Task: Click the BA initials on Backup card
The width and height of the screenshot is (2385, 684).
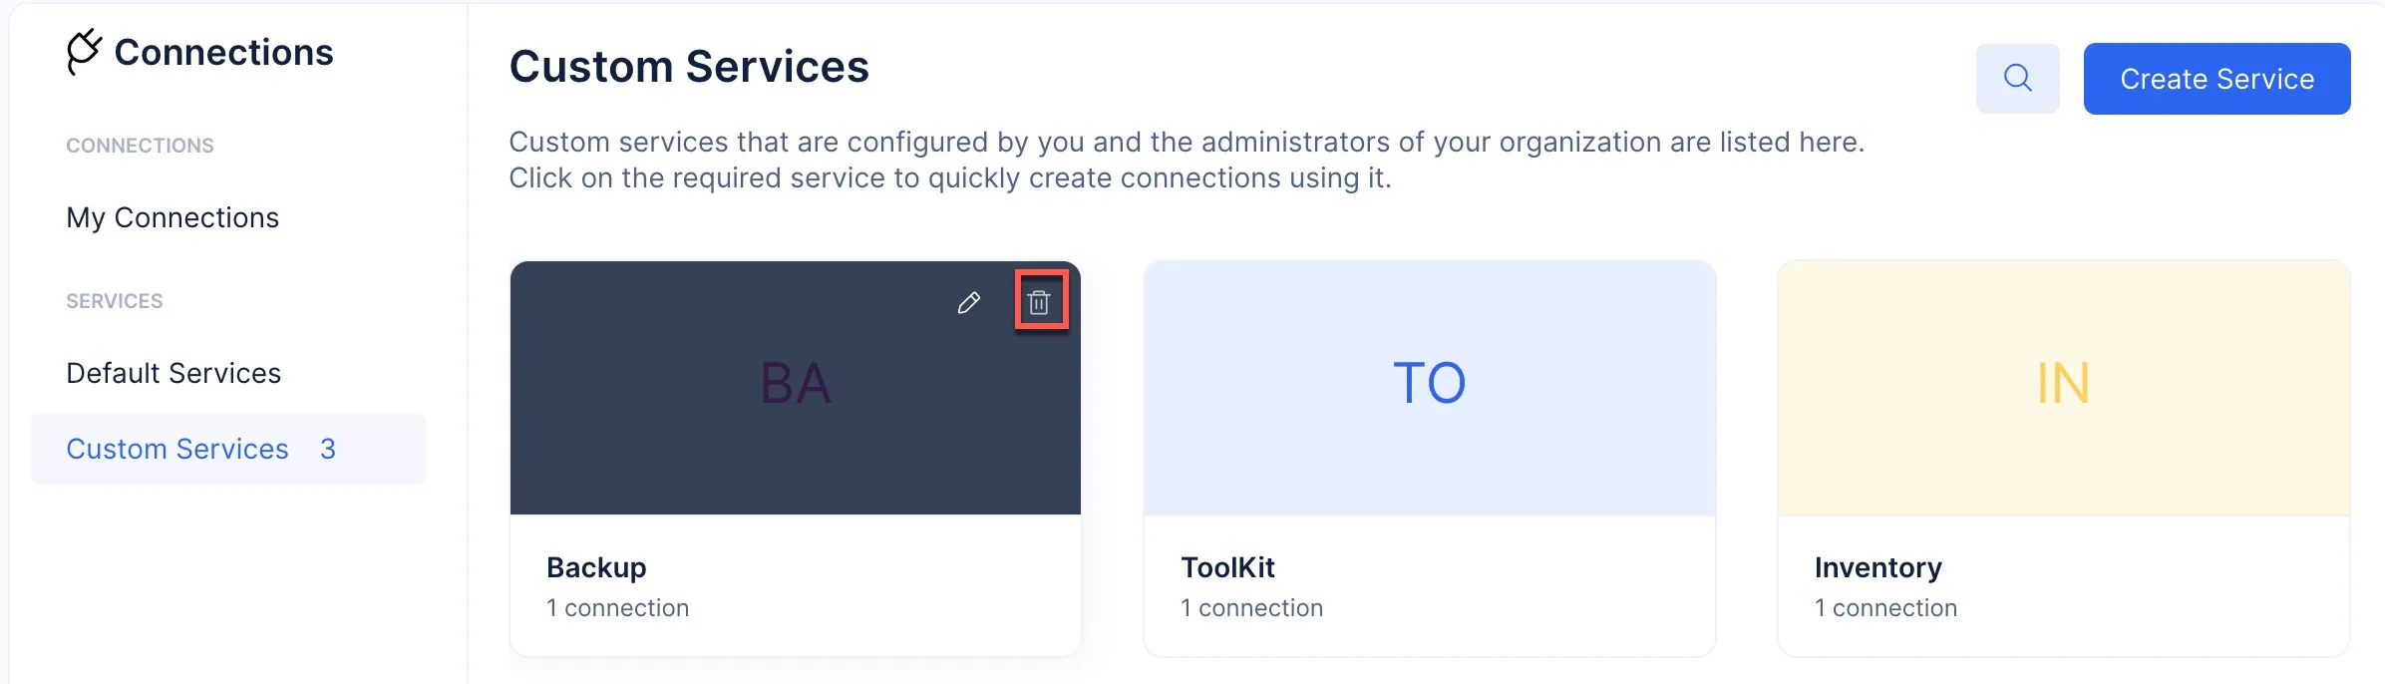Action: 796,383
